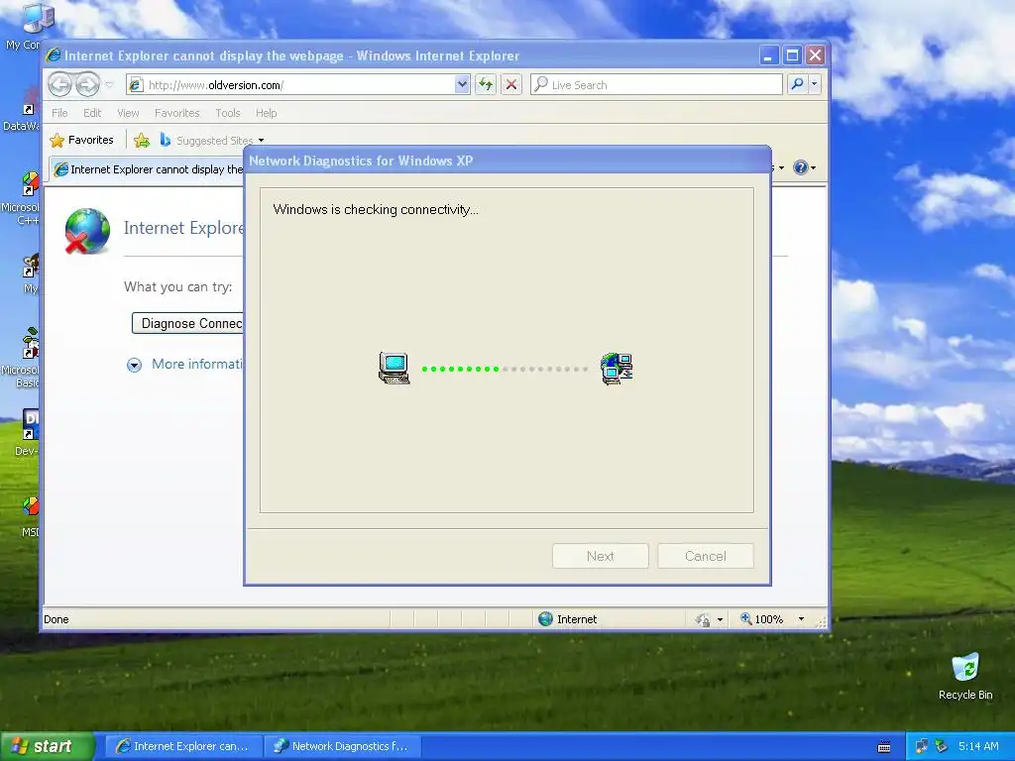Image resolution: width=1015 pixels, height=761 pixels.
Task: Expand the zoom level dropdown arrow
Action: tap(801, 619)
